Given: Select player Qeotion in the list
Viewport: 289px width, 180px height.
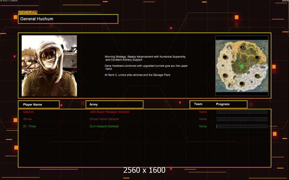Looking at the screenshot, I should (28, 112).
